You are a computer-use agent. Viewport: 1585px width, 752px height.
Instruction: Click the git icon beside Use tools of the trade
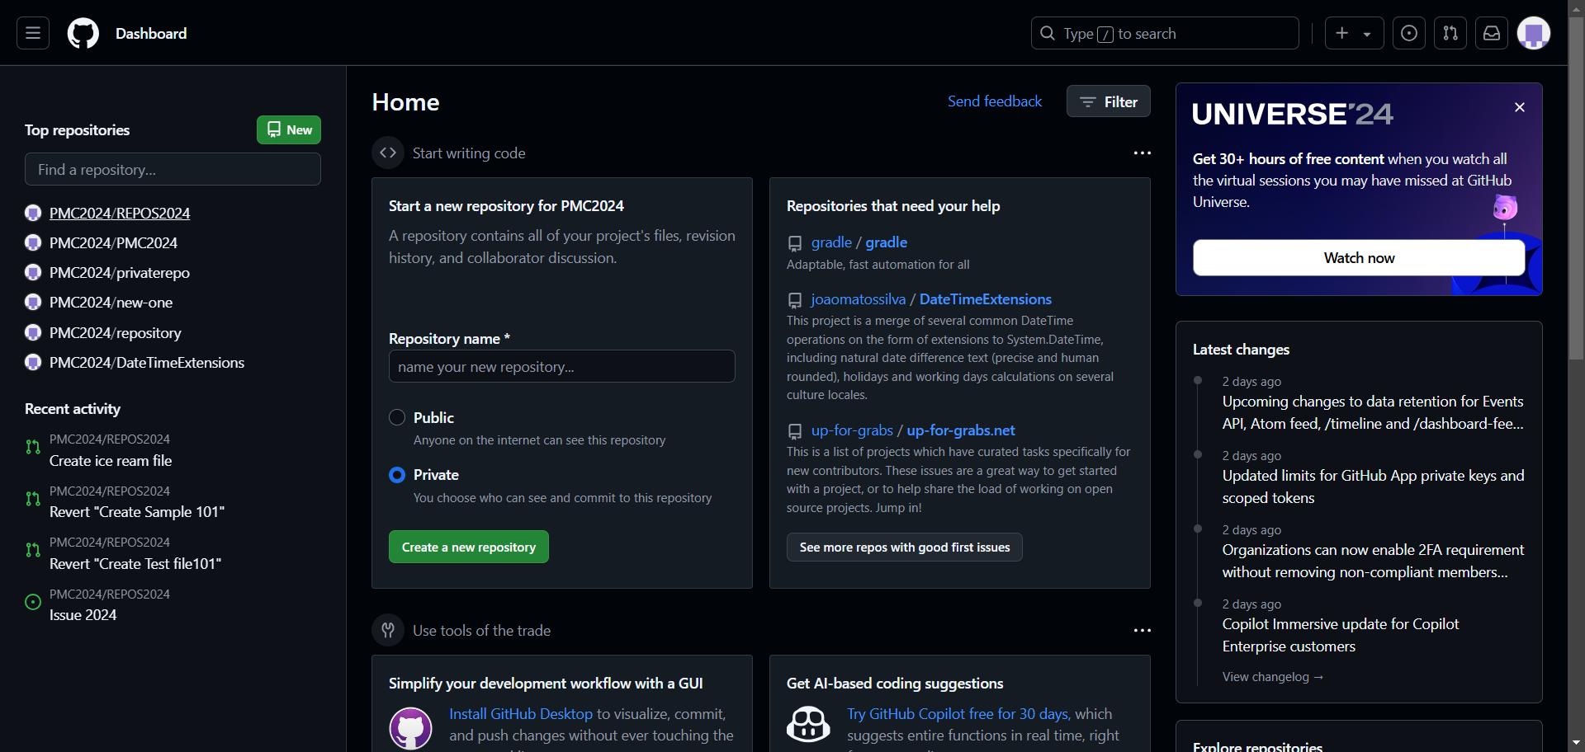click(x=387, y=630)
